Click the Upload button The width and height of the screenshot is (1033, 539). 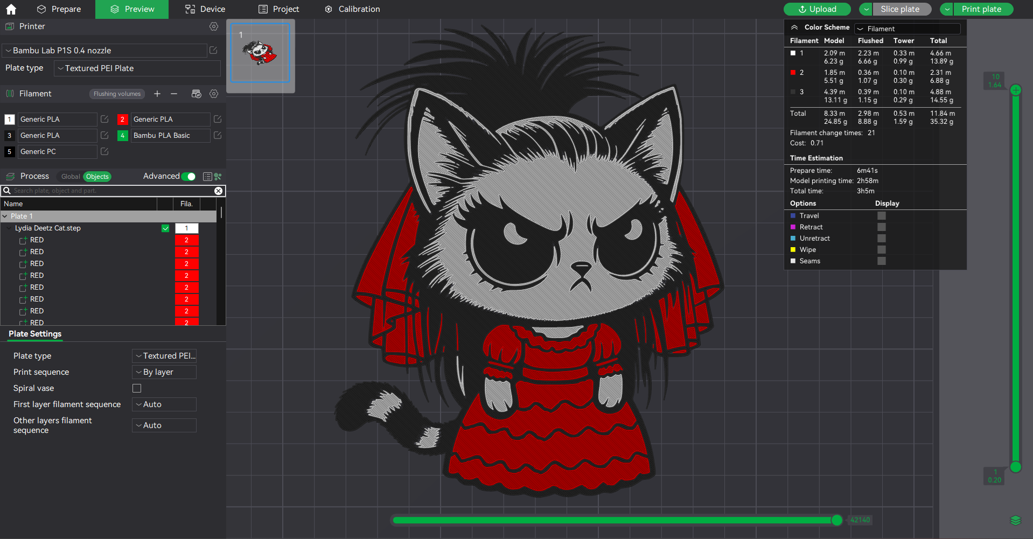(817, 9)
